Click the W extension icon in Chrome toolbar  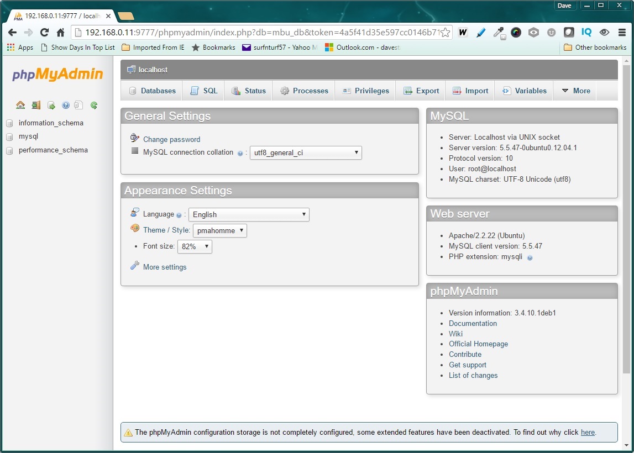(x=463, y=33)
